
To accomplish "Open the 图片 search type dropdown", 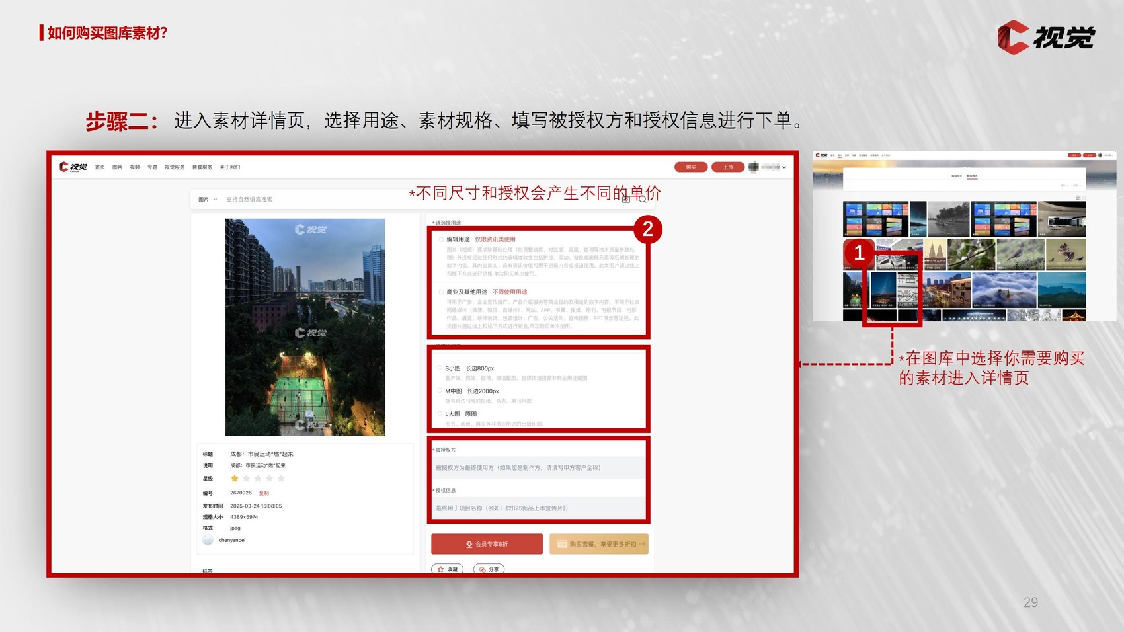I will [207, 200].
